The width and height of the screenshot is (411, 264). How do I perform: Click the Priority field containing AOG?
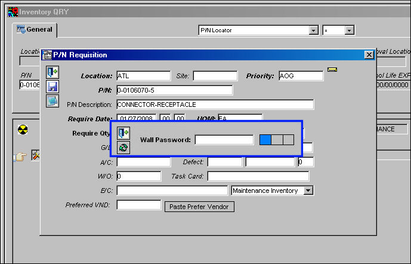301,76
